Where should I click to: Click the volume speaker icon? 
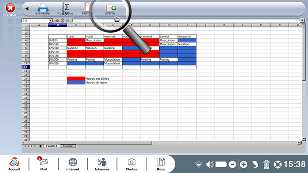(x=209, y=164)
